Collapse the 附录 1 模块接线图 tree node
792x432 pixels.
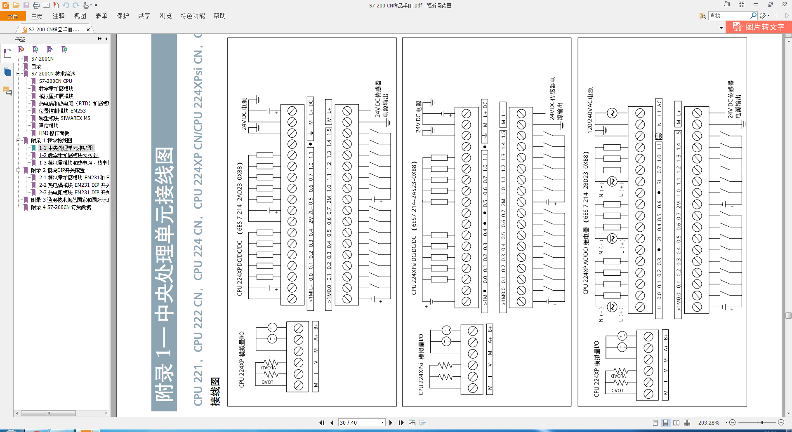(x=19, y=141)
